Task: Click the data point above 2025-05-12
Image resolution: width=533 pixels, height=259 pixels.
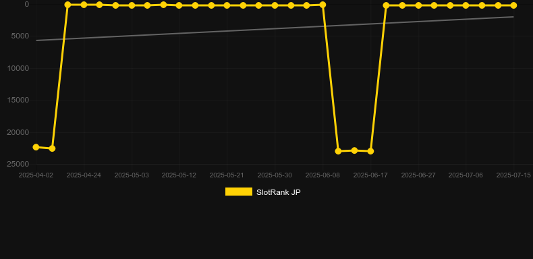Action: (x=179, y=5)
